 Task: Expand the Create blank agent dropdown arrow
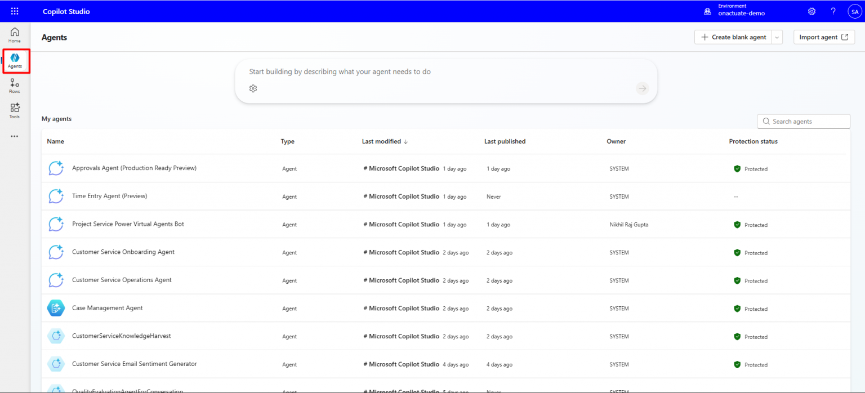(x=777, y=37)
